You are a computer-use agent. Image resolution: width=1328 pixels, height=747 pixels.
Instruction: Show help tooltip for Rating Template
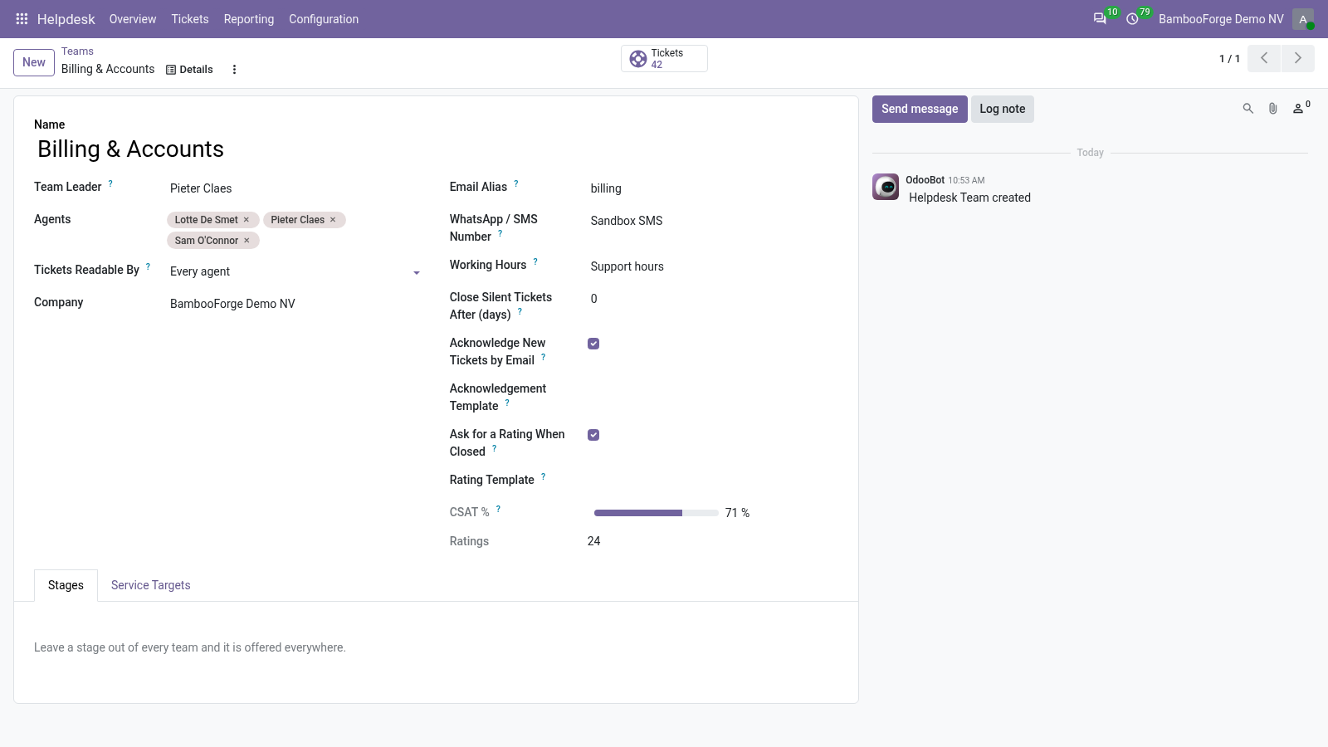pyautogui.click(x=543, y=476)
